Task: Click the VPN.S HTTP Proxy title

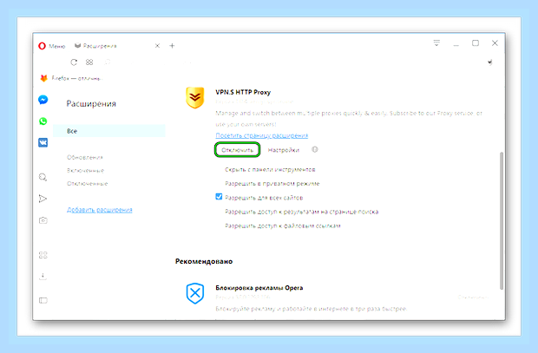Action: (x=243, y=92)
